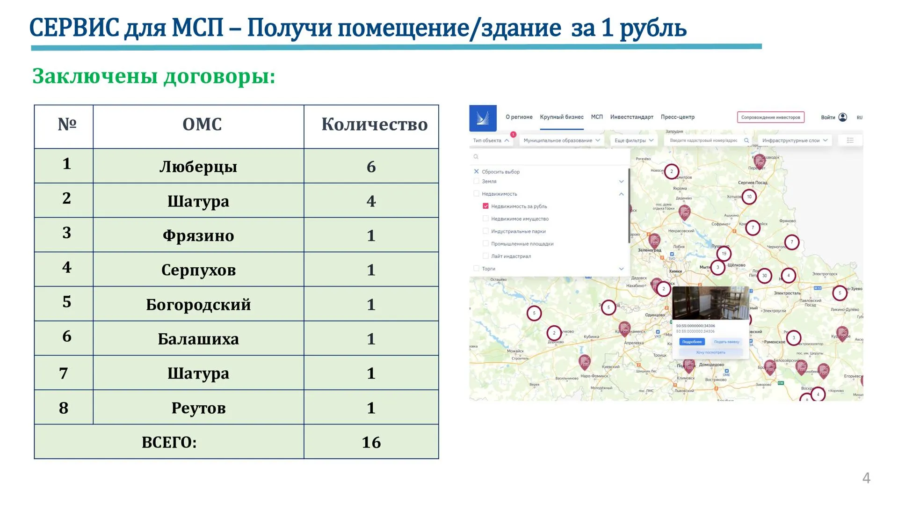898x505 pixels.
Task: Click map cluster 7 near Фряново
Action: pyautogui.click(x=792, y=242)
